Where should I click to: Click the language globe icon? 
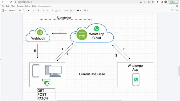177,6
